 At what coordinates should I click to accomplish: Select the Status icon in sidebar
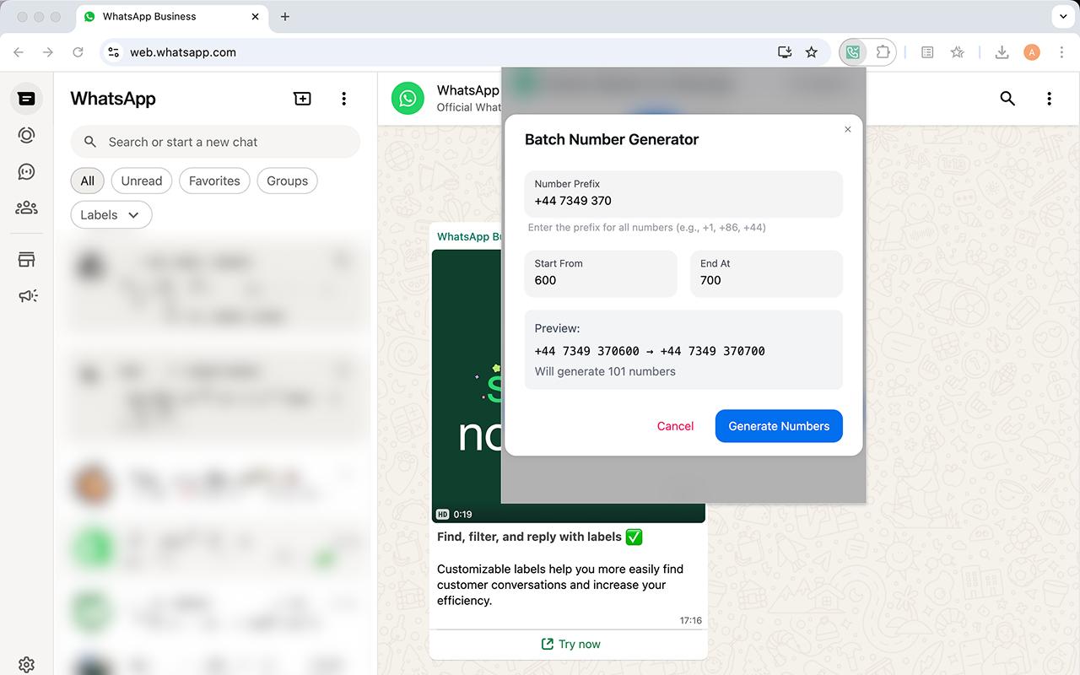26,135
